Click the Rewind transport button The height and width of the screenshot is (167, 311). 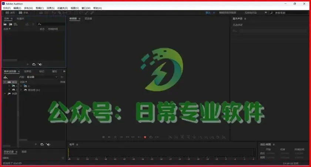tap(127, 137)
